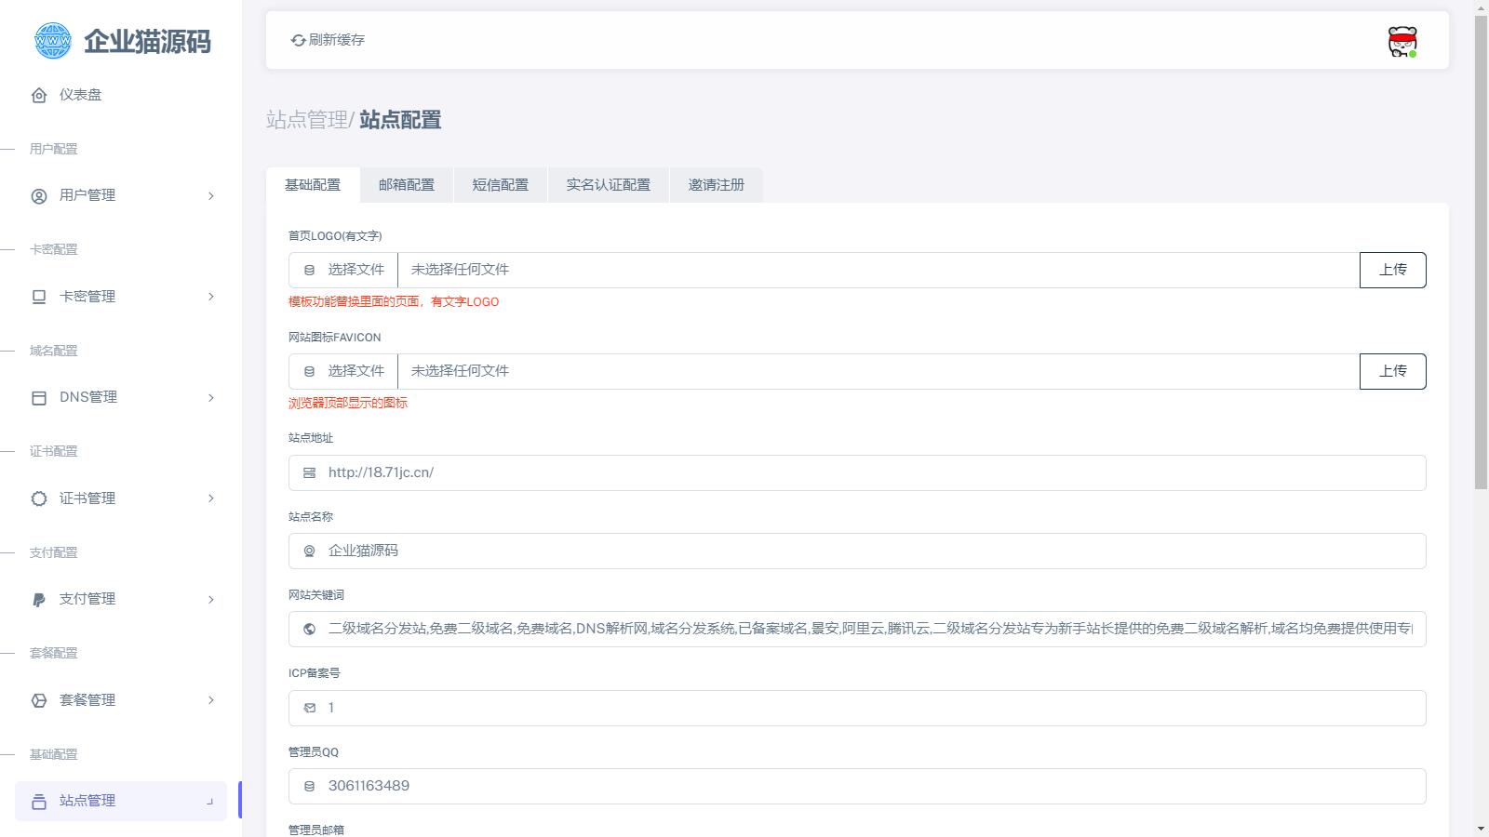Viewport: 1489px width, 837px height.
Task: Open the panda user avatar
Action: 1402,42
